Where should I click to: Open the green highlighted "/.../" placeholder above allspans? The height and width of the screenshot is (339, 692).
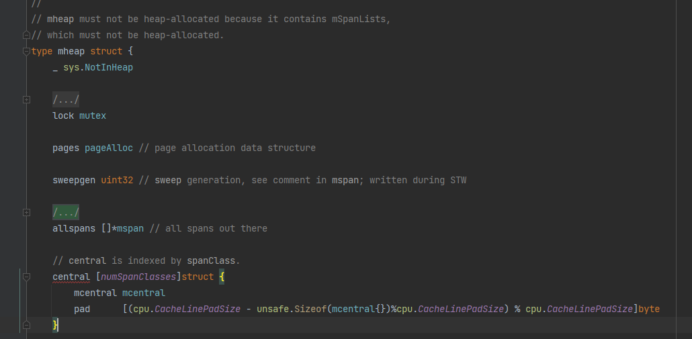click(x=66, y=213)
